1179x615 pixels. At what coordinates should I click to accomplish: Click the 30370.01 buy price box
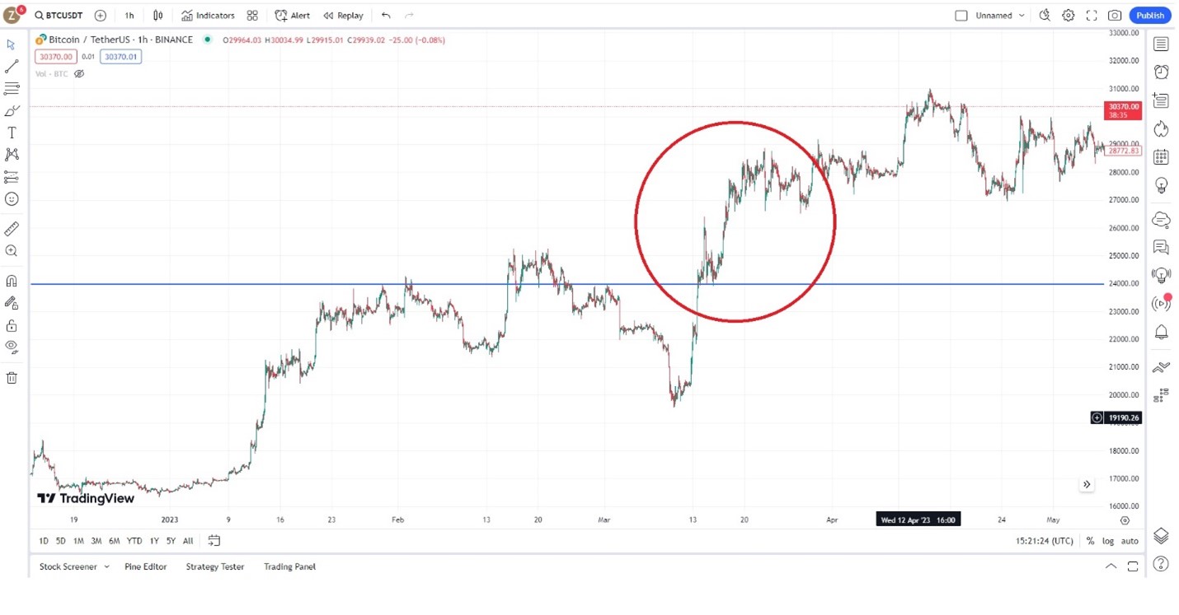pyautogui.click(x=120, y=57)
